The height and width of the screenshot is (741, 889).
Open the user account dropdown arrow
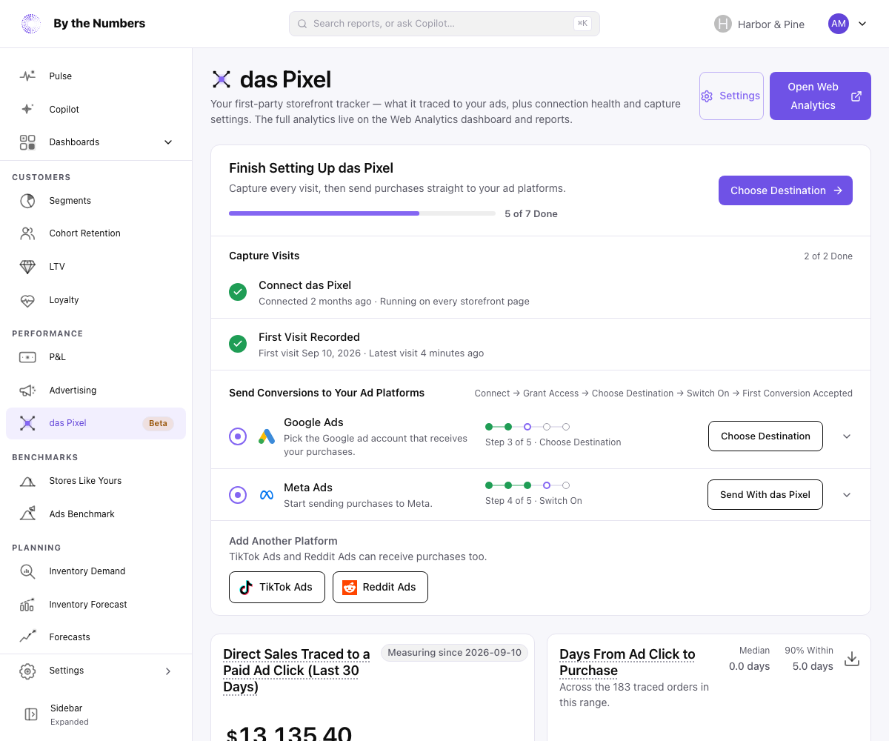point(862,24)
